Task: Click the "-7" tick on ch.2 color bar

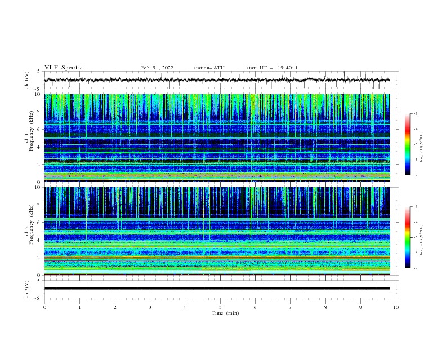Action: point(416,268)
